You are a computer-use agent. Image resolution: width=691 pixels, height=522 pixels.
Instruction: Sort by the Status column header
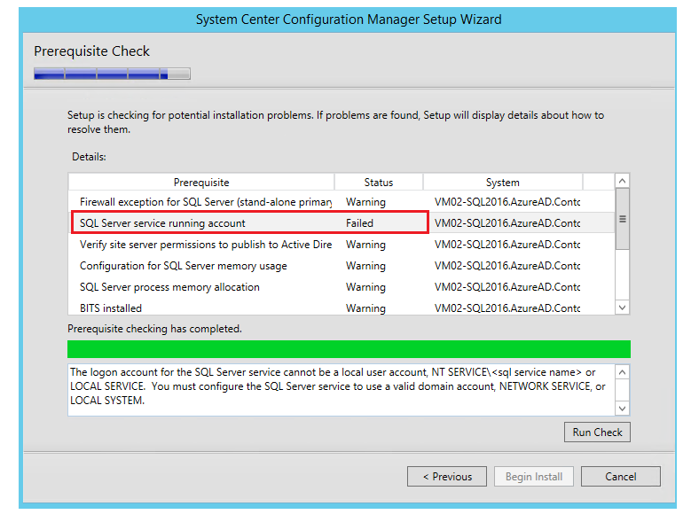(x=379, y=183)
